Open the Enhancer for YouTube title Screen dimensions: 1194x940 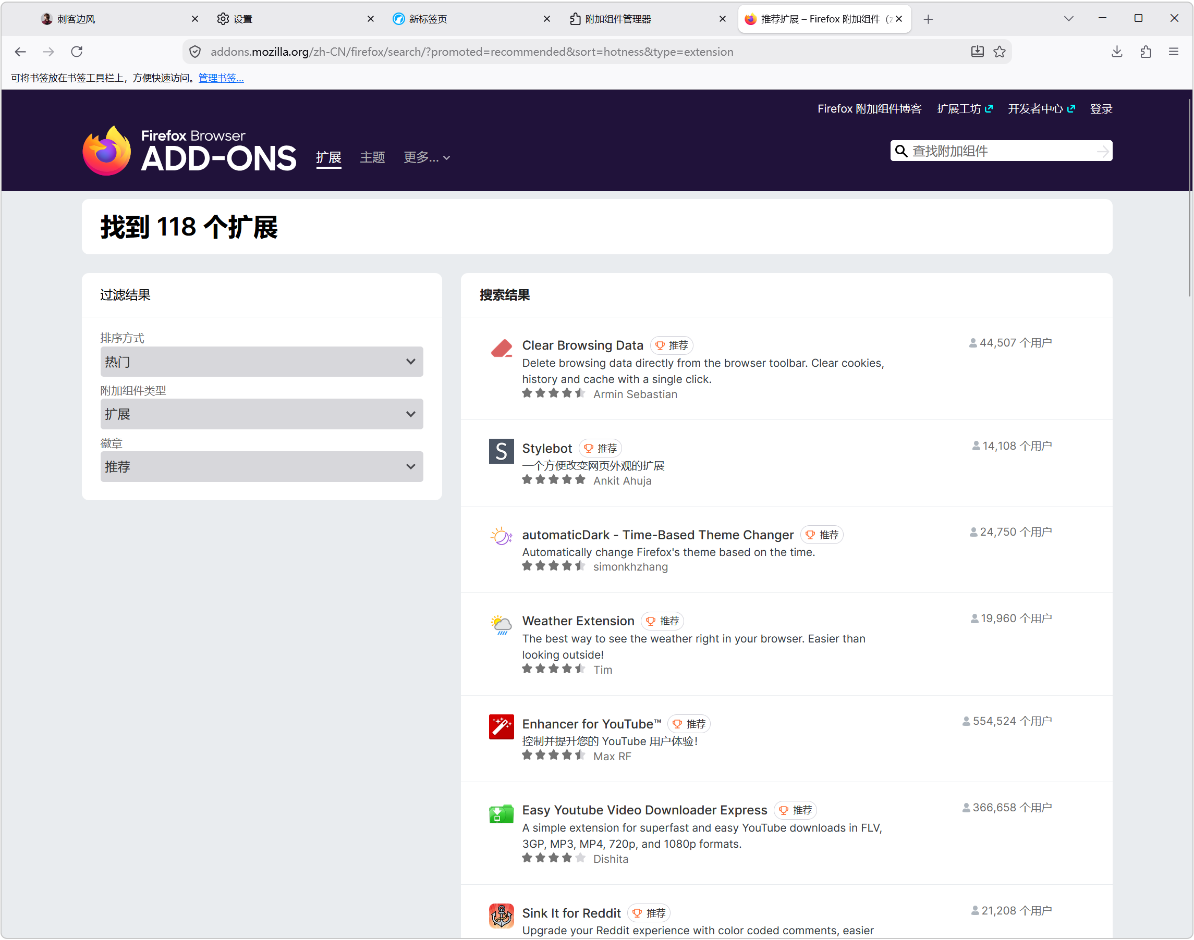tap(591, 724)
